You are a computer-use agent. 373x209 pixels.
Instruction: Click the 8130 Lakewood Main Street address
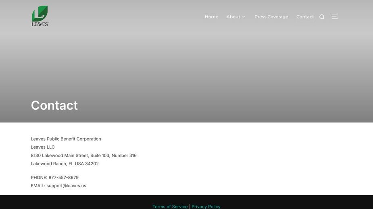coord(83,156)
